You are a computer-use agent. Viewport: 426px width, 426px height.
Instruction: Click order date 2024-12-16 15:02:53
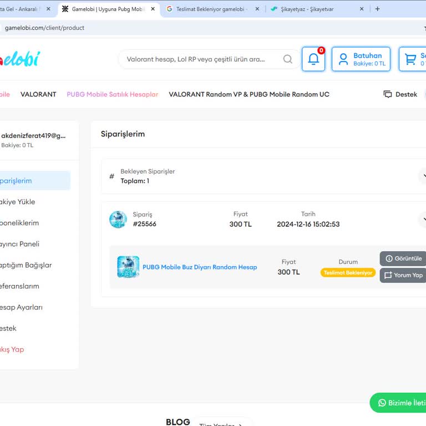(x=308, y=224)
